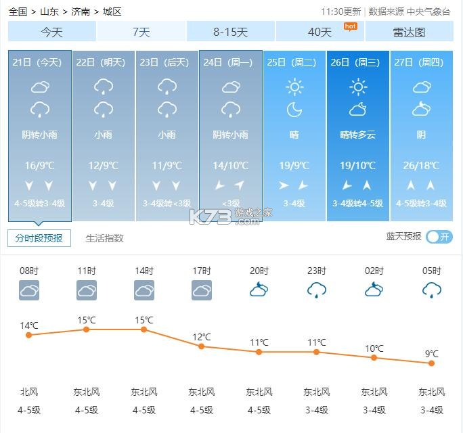
Task: Click the 24日 daytime cloudy icon
Action: (231, 87)
